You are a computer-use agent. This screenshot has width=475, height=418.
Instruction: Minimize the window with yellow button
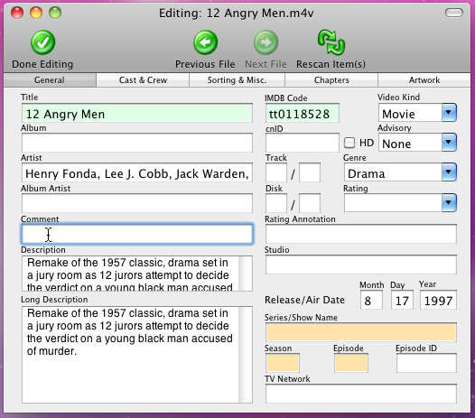[36, 13]
